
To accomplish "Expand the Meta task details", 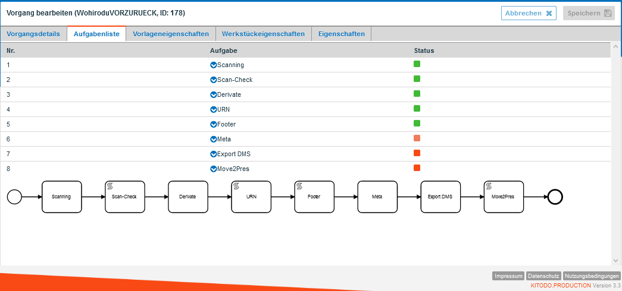I will (x=213, y=139).
